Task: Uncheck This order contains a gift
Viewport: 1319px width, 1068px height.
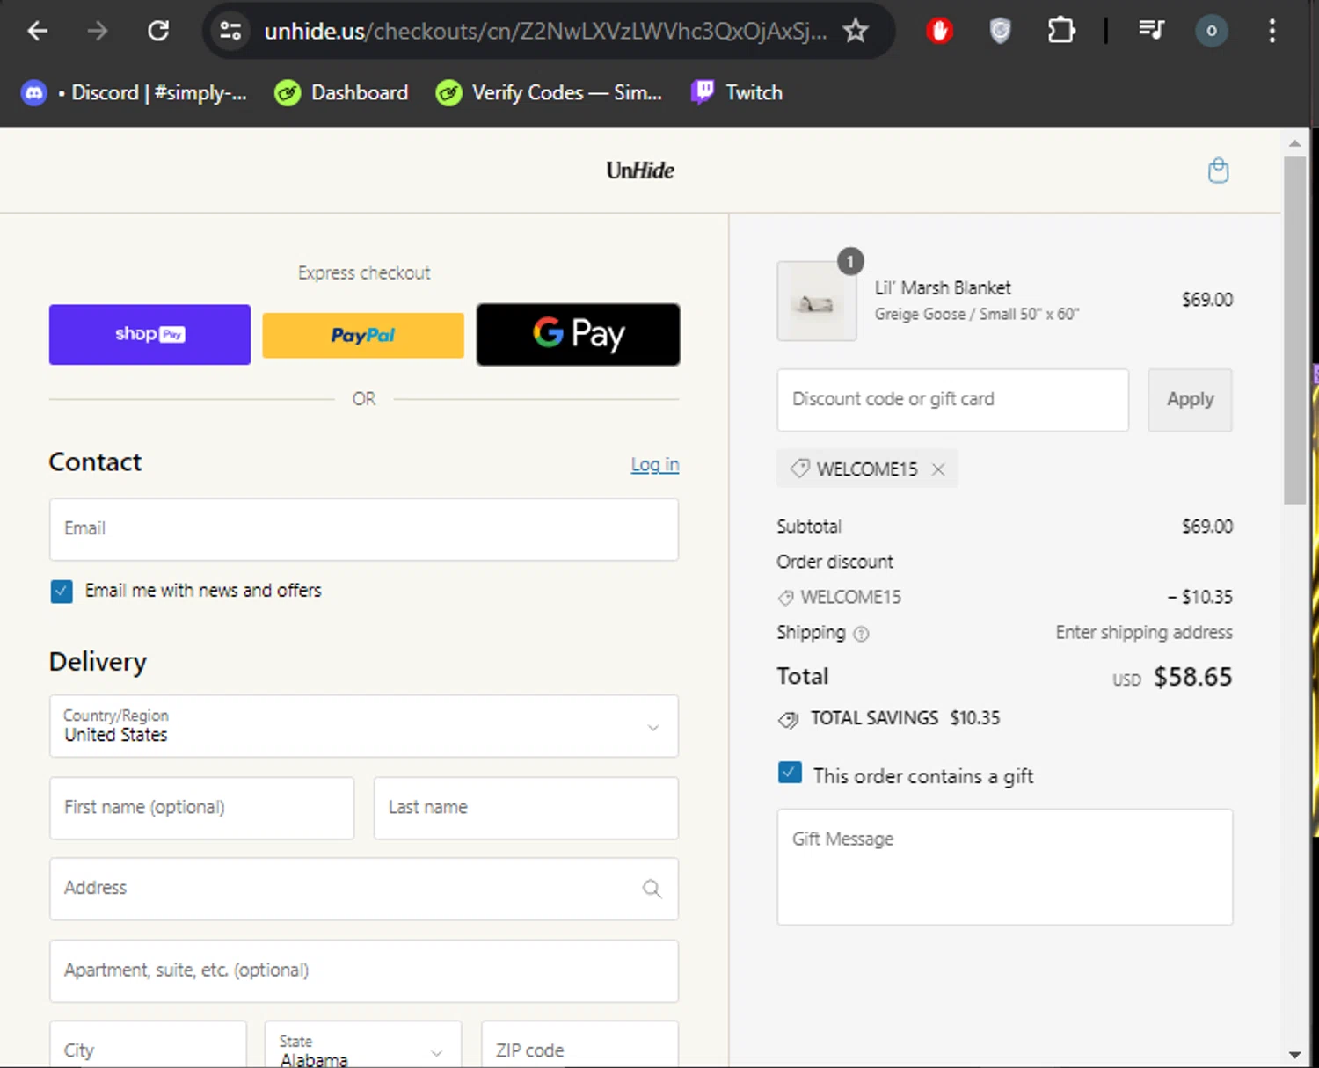Action: pyautogui.click(x=790, y=774)
